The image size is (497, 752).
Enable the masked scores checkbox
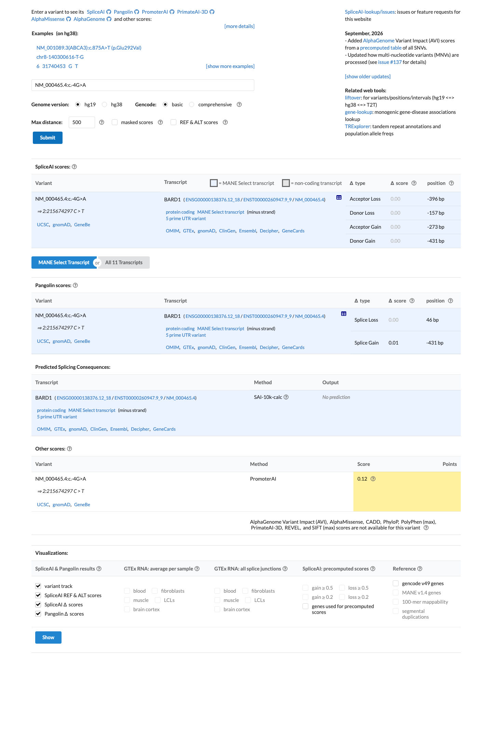point(115,122)
